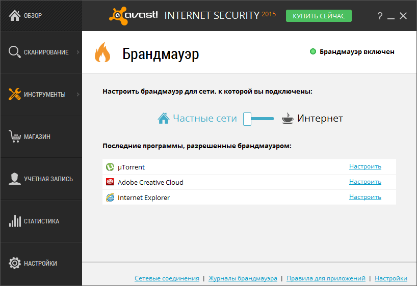Open the sidebar Настройки section
The image size is (417, 286).
[x=41, y=263]
